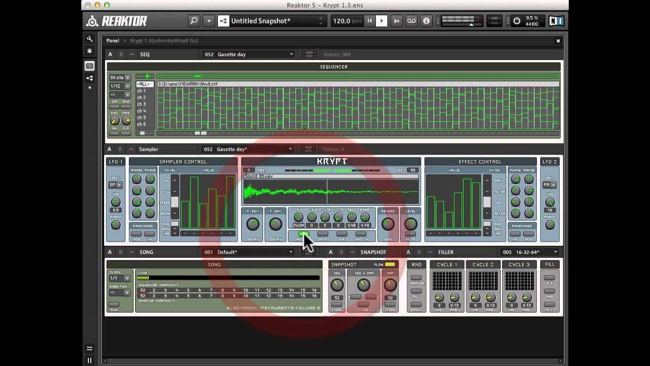
Task: Show info hints with the i icon
Action: pos(427,21)
